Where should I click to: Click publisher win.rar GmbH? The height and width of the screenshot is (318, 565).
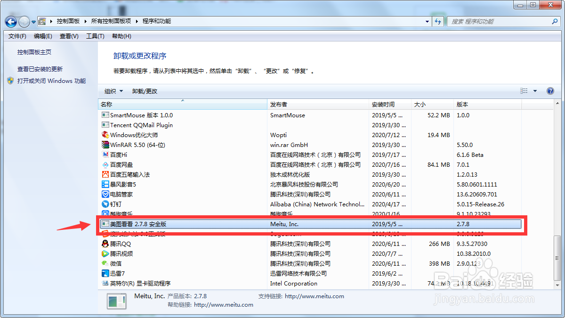pos(288,145)
